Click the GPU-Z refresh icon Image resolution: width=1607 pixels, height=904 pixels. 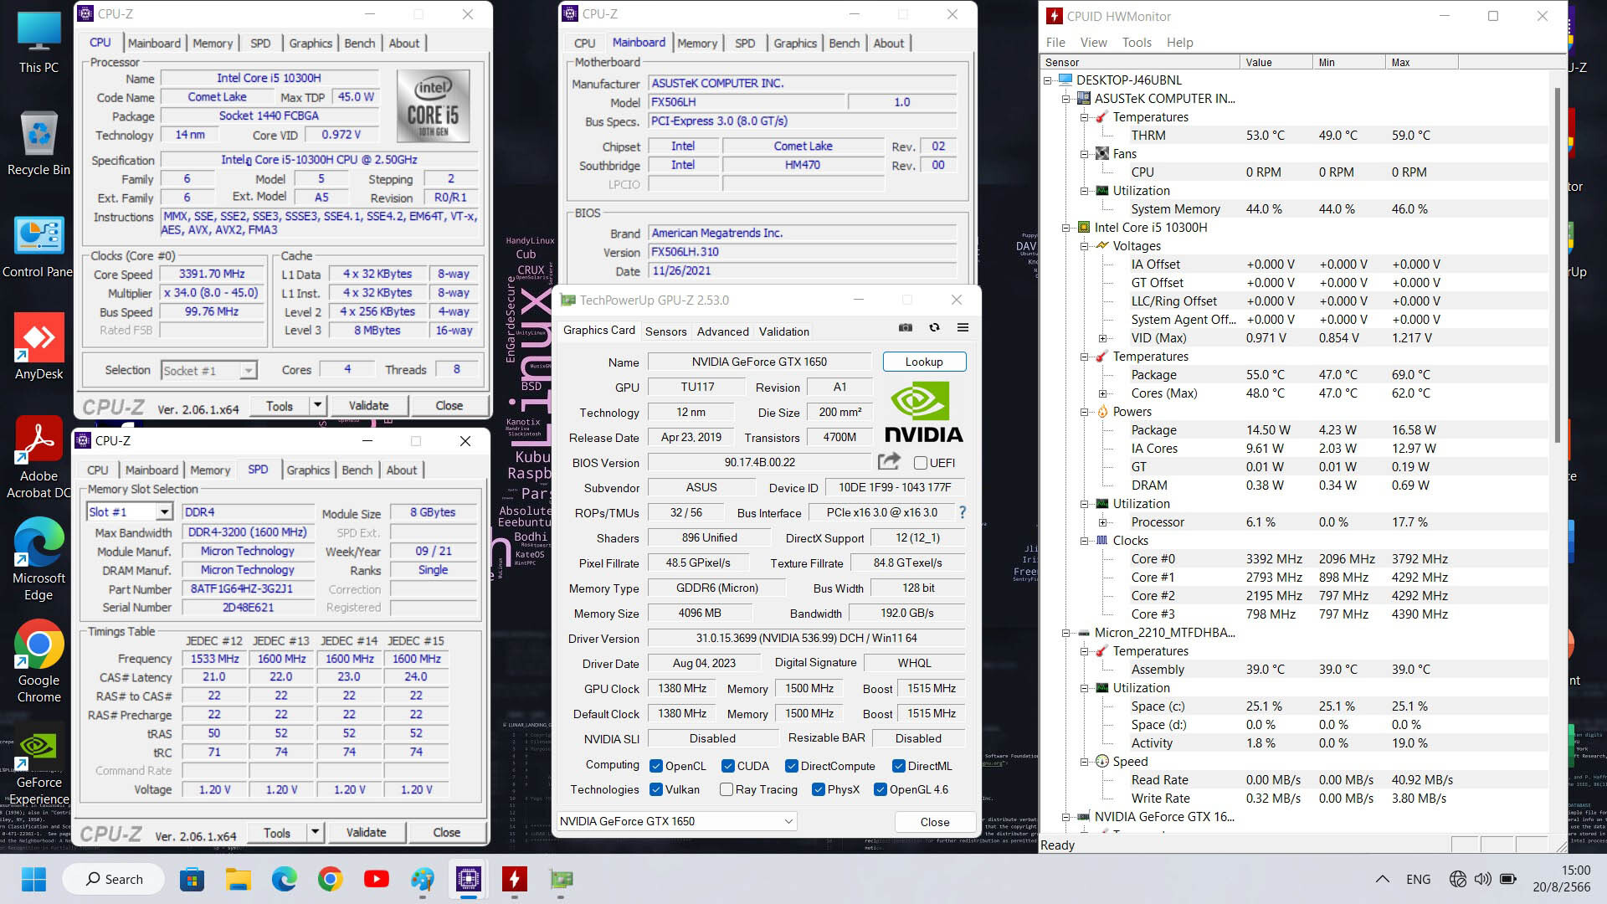click(934, 328)
